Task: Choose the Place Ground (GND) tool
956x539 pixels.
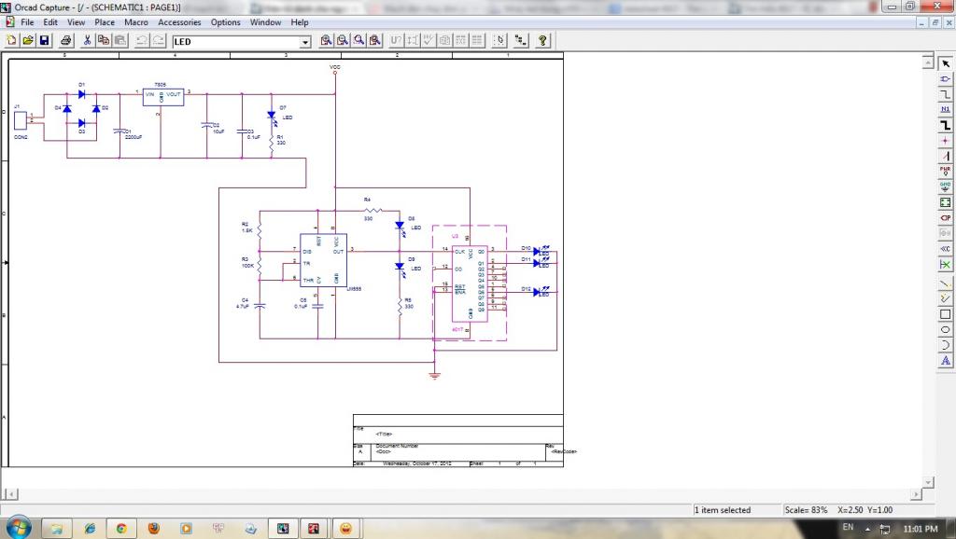Action: (945, 187)
